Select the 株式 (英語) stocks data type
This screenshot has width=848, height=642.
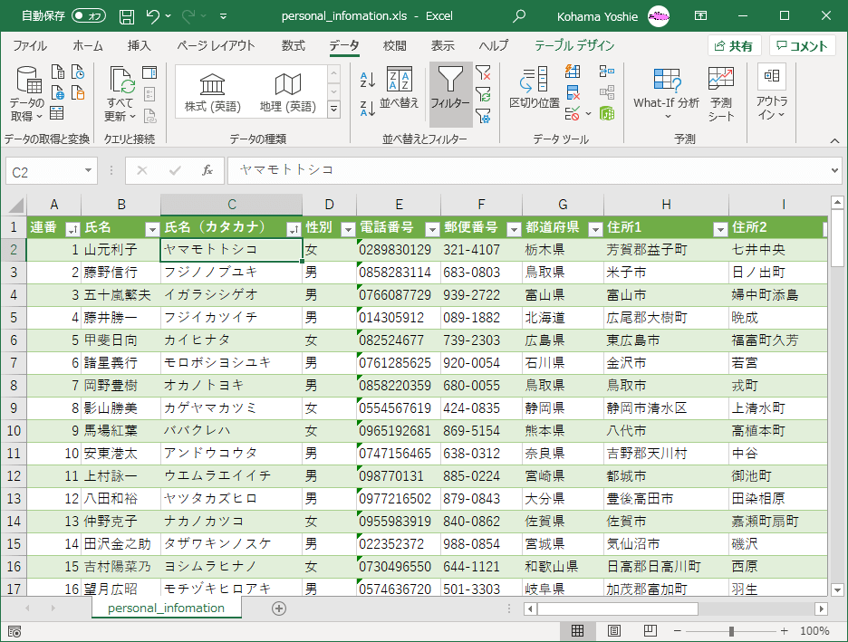212,93
